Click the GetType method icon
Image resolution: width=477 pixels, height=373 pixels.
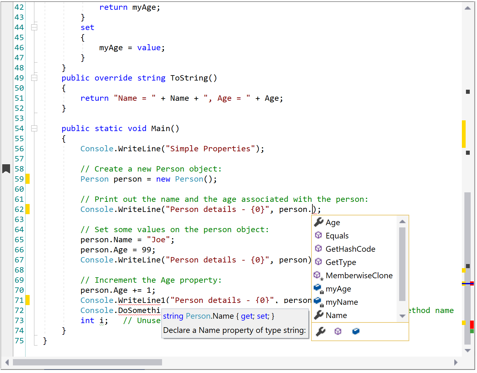(318, 262)
